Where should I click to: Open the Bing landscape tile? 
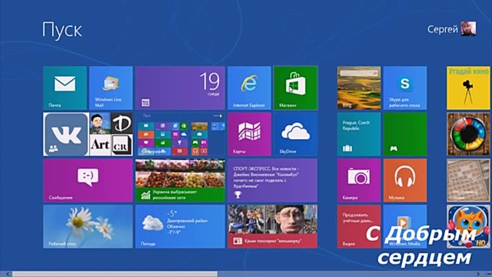pyautogui.click(x=359, y=88)
